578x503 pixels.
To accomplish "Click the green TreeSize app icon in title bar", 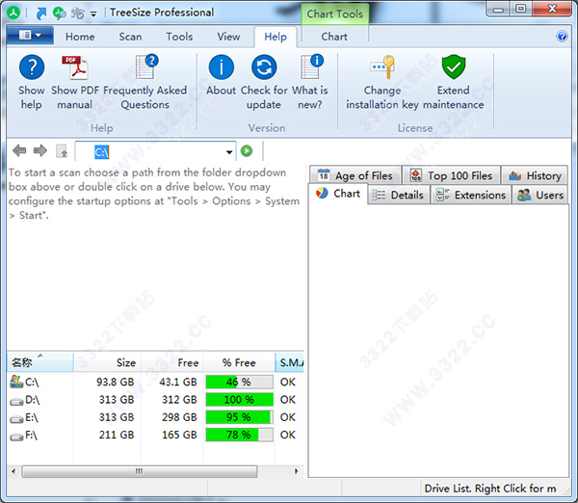I will [x=14, y=13].
